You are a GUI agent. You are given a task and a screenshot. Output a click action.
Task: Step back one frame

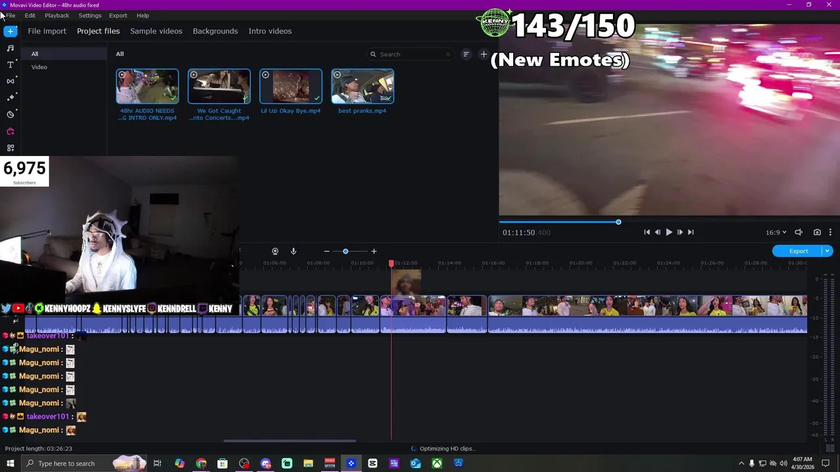658,232
